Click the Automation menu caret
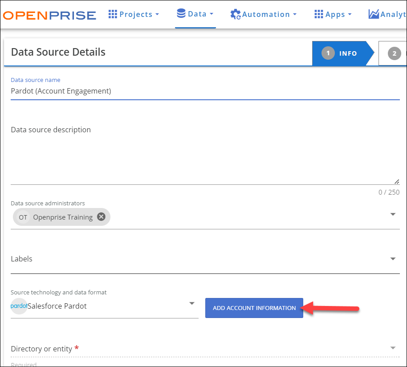The height and width of the screenshot is (367, 407). 295,14
